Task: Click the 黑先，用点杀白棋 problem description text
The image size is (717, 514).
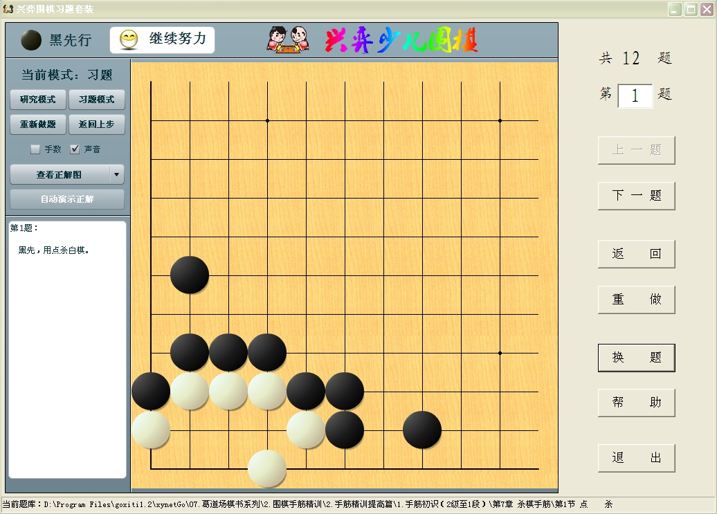Action: pyautogui.click(x=53, y=250)
